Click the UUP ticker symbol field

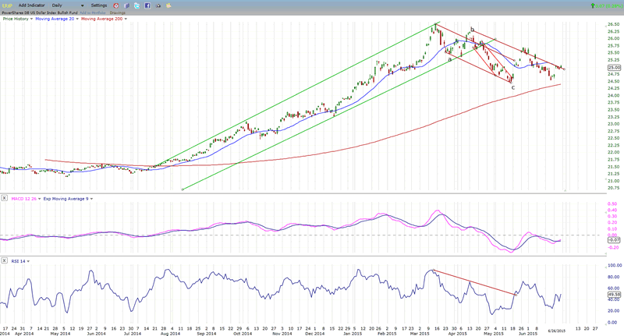(6, 5)
